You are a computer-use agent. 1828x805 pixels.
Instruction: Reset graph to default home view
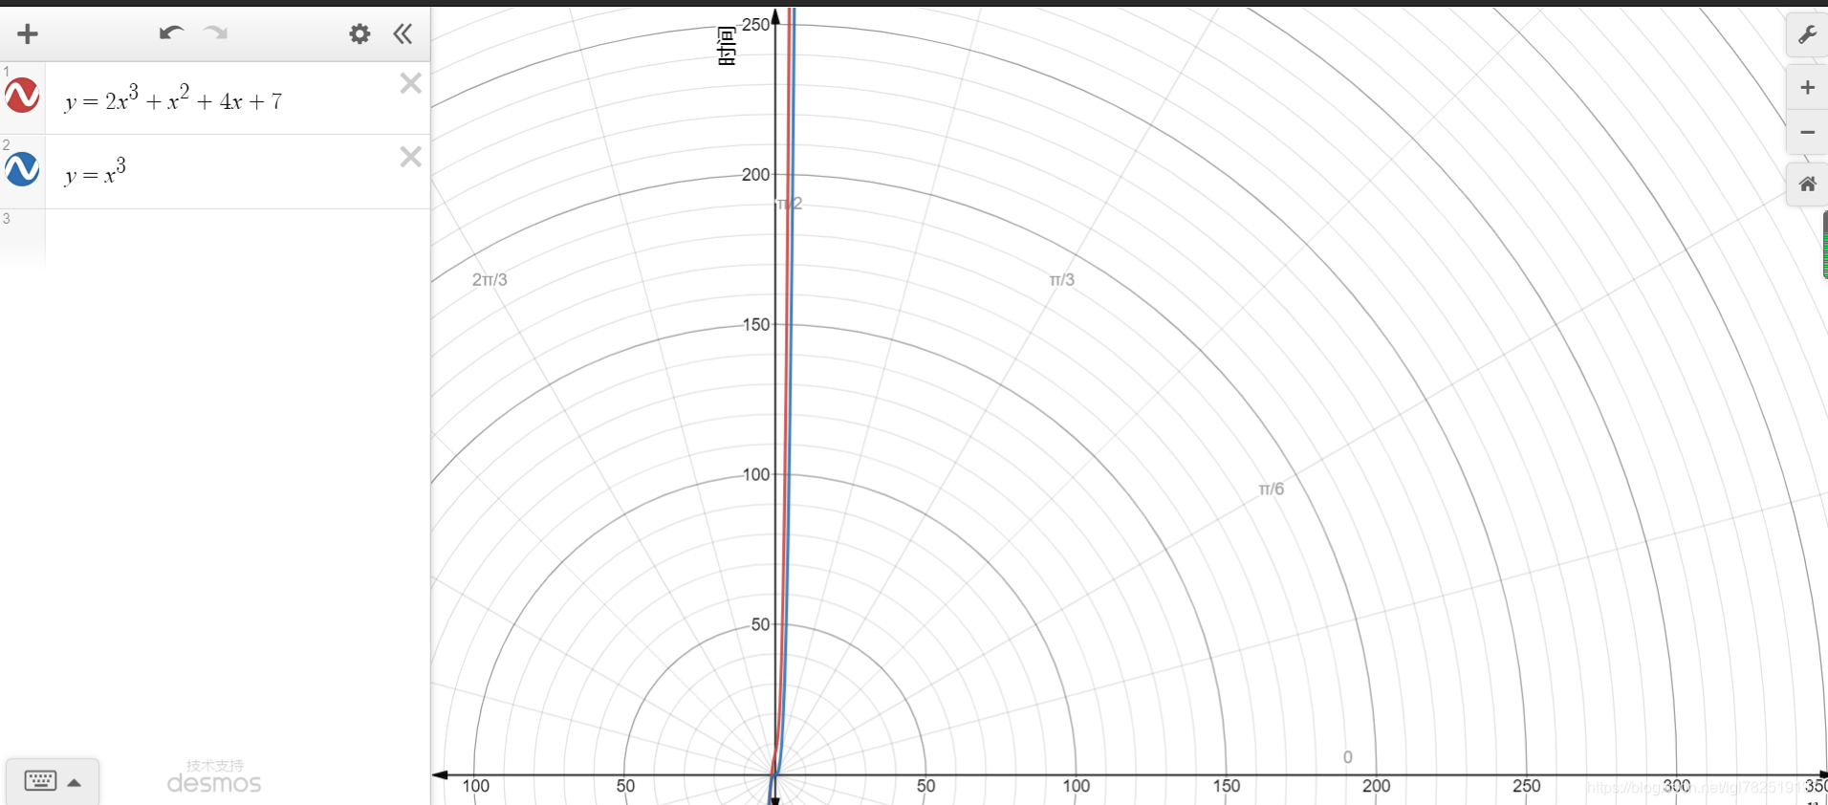(1807, 184)
